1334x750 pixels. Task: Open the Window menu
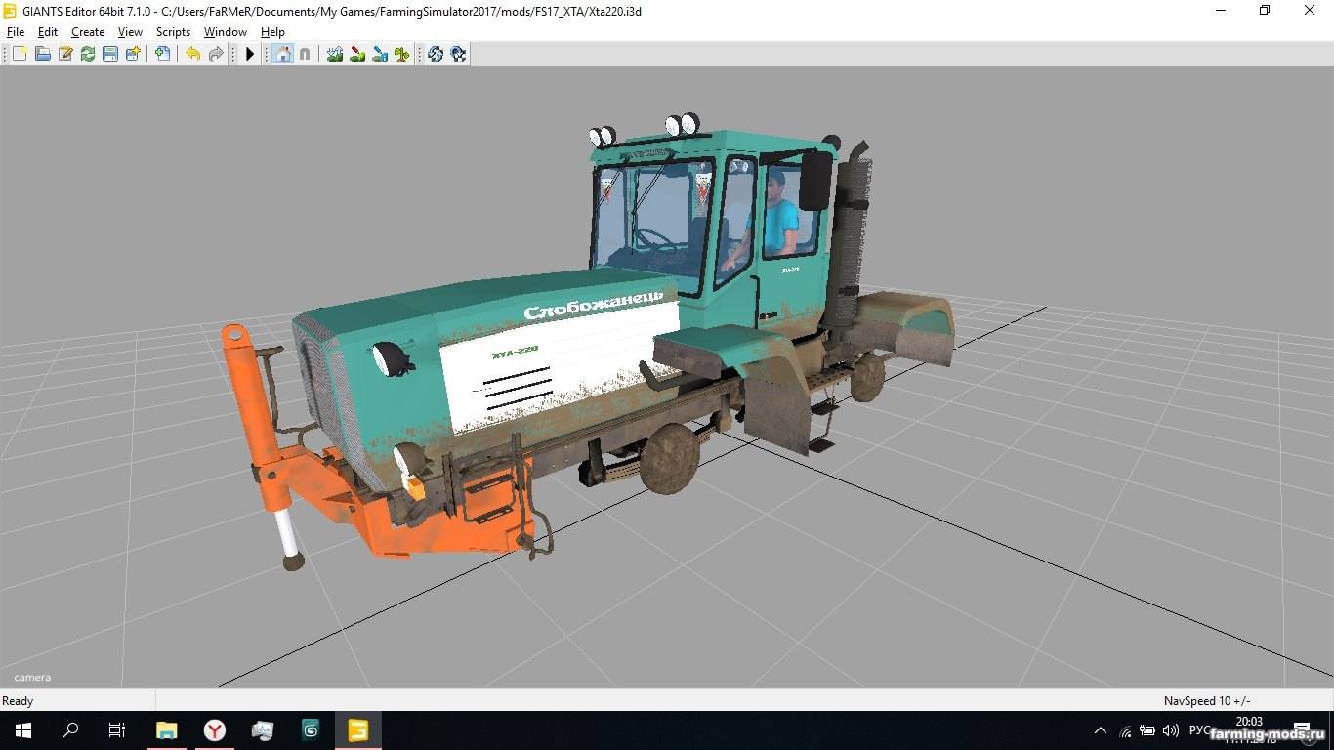pos(226,32)
